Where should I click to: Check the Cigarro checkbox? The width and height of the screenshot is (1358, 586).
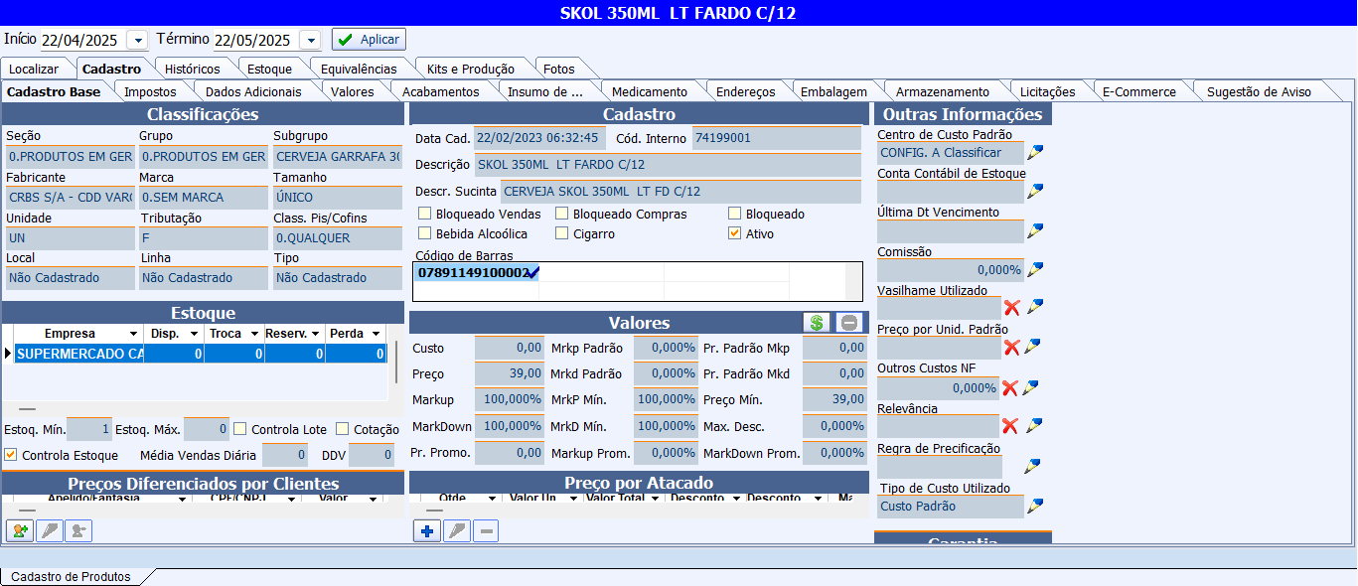coord(562,234)
